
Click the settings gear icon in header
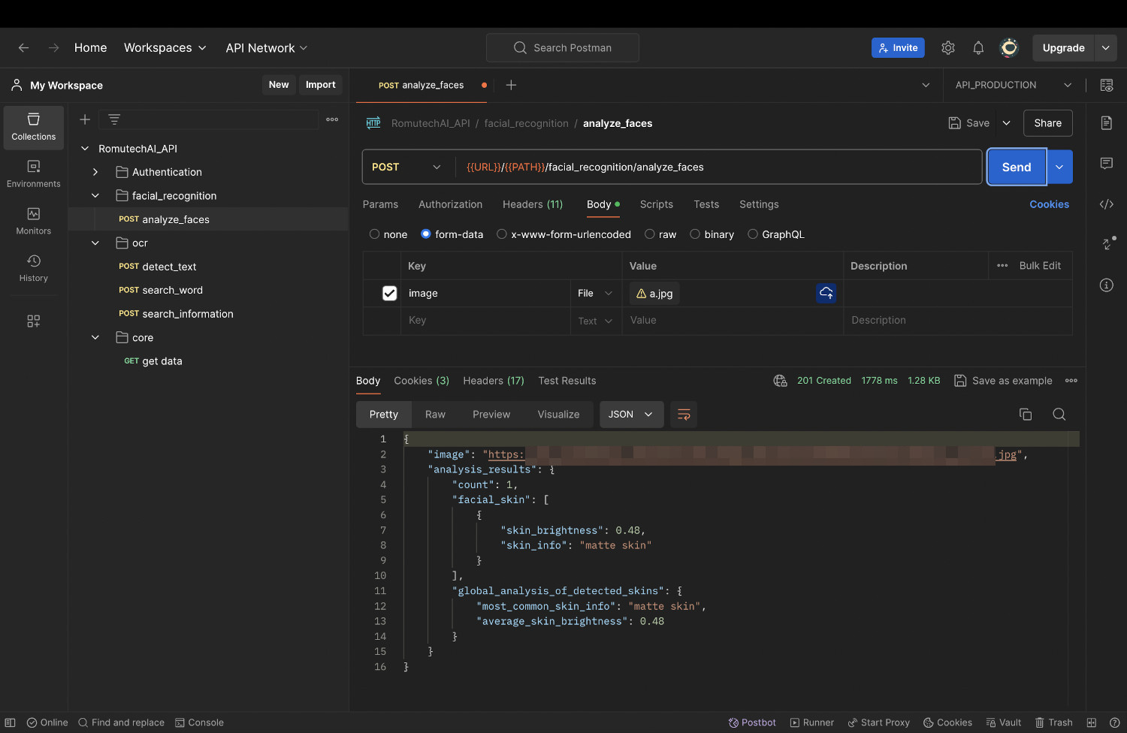coord(948,48)
